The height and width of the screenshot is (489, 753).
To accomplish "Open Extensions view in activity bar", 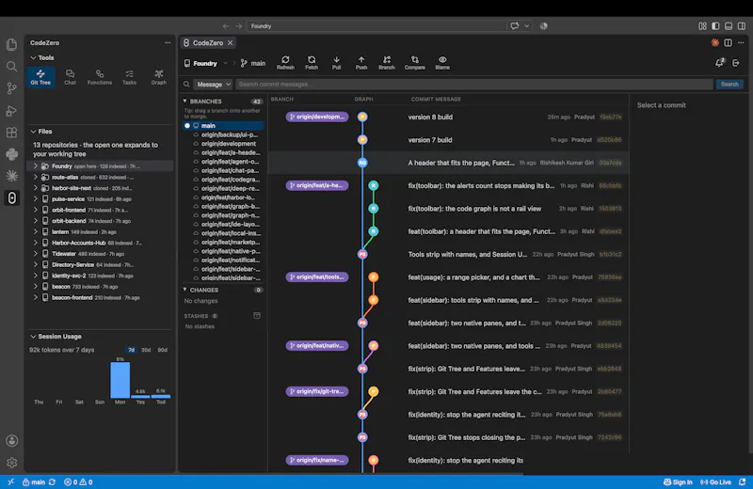I will 11,133.
